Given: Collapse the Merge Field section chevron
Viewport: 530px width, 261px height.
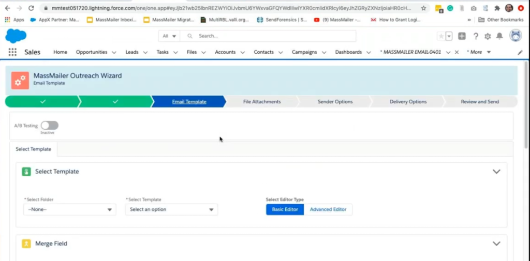Looking at the screenshot, I should (496, 244).
